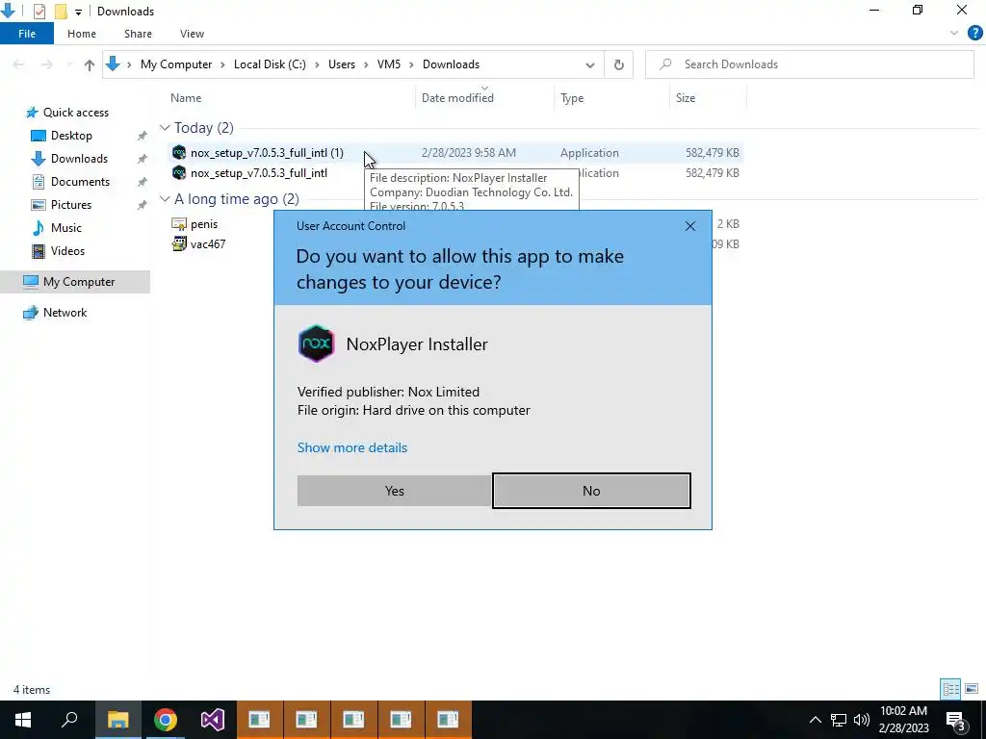
Task: Go back with the Back arrow
Action: (x=19, y=64)
